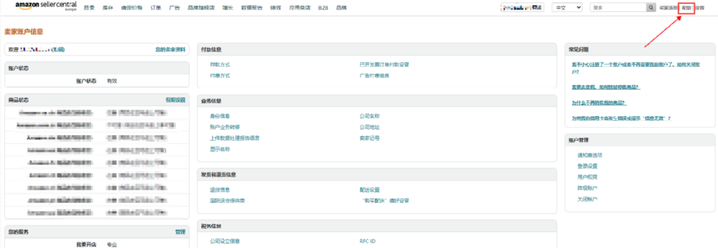Open the 用户权限 link
The width and height of the screenshot is (718, 248).
[588, 177]
